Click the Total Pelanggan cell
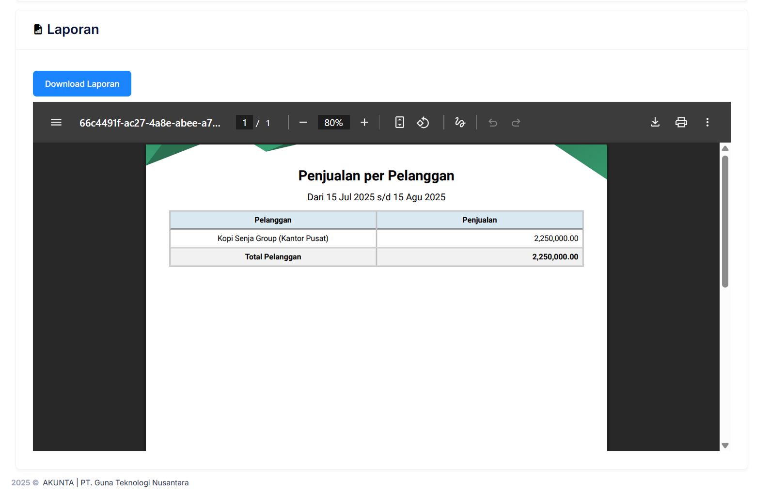Image resolution: width=770 pixels, height=496 pixels. (273, 256)
